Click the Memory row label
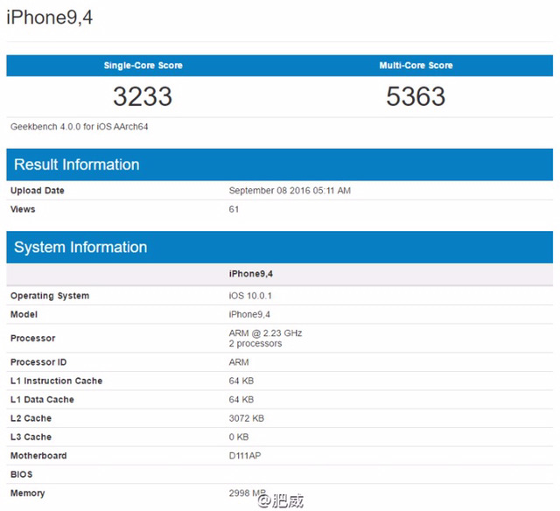The width and height of the screenshot is (560, 511). 27,493
